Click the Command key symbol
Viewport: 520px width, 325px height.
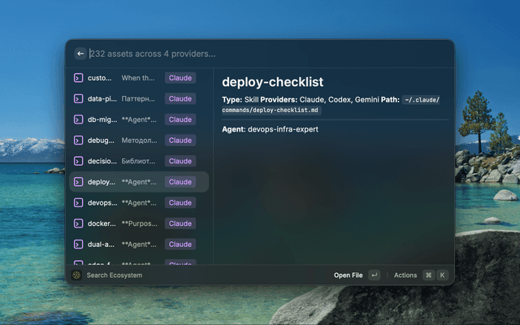428,275
